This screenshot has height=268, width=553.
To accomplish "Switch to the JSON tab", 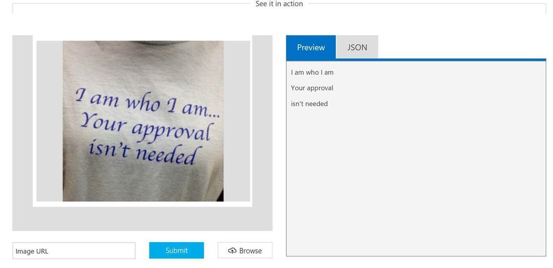I will (357, 47).
